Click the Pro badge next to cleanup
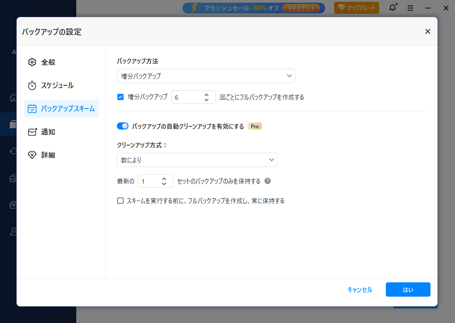Viewport: 455px width, 323px height. [x=254, y=126]
